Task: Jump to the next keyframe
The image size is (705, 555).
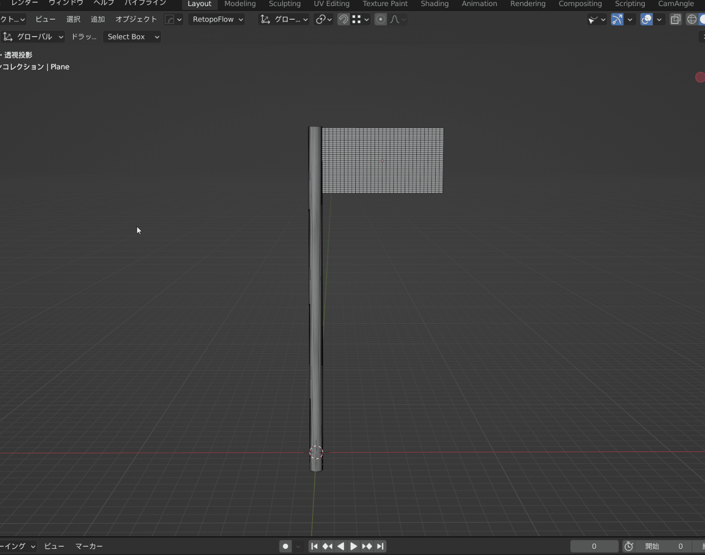Action: point(367,546)
